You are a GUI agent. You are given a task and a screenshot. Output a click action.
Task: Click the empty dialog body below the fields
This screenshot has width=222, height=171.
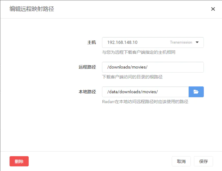click(111, 127)
